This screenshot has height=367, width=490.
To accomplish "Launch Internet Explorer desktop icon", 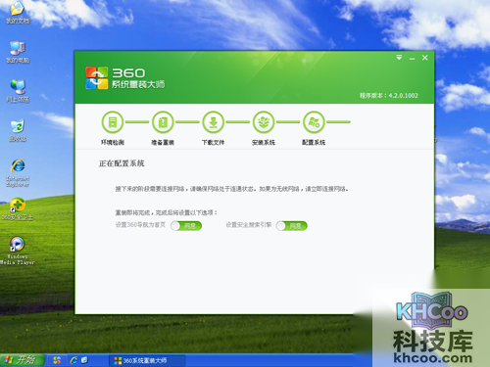I will coord(18,173).
